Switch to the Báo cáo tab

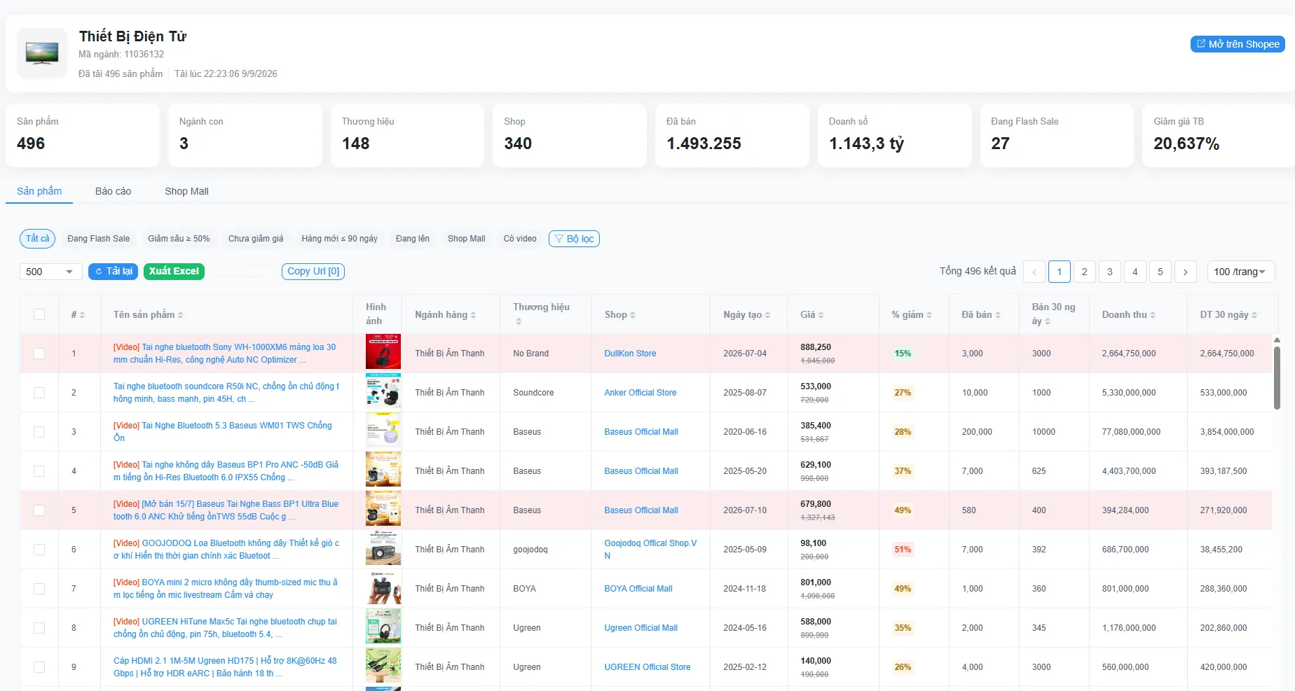click(x=114, y=191)
